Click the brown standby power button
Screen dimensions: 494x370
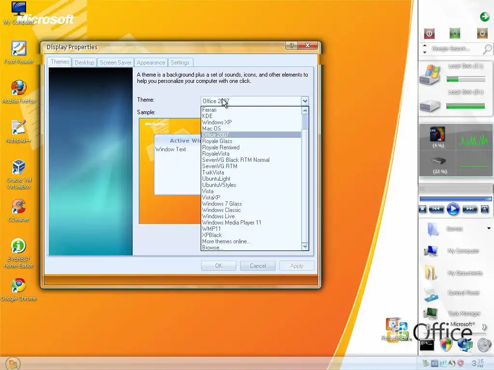(482, 33)
